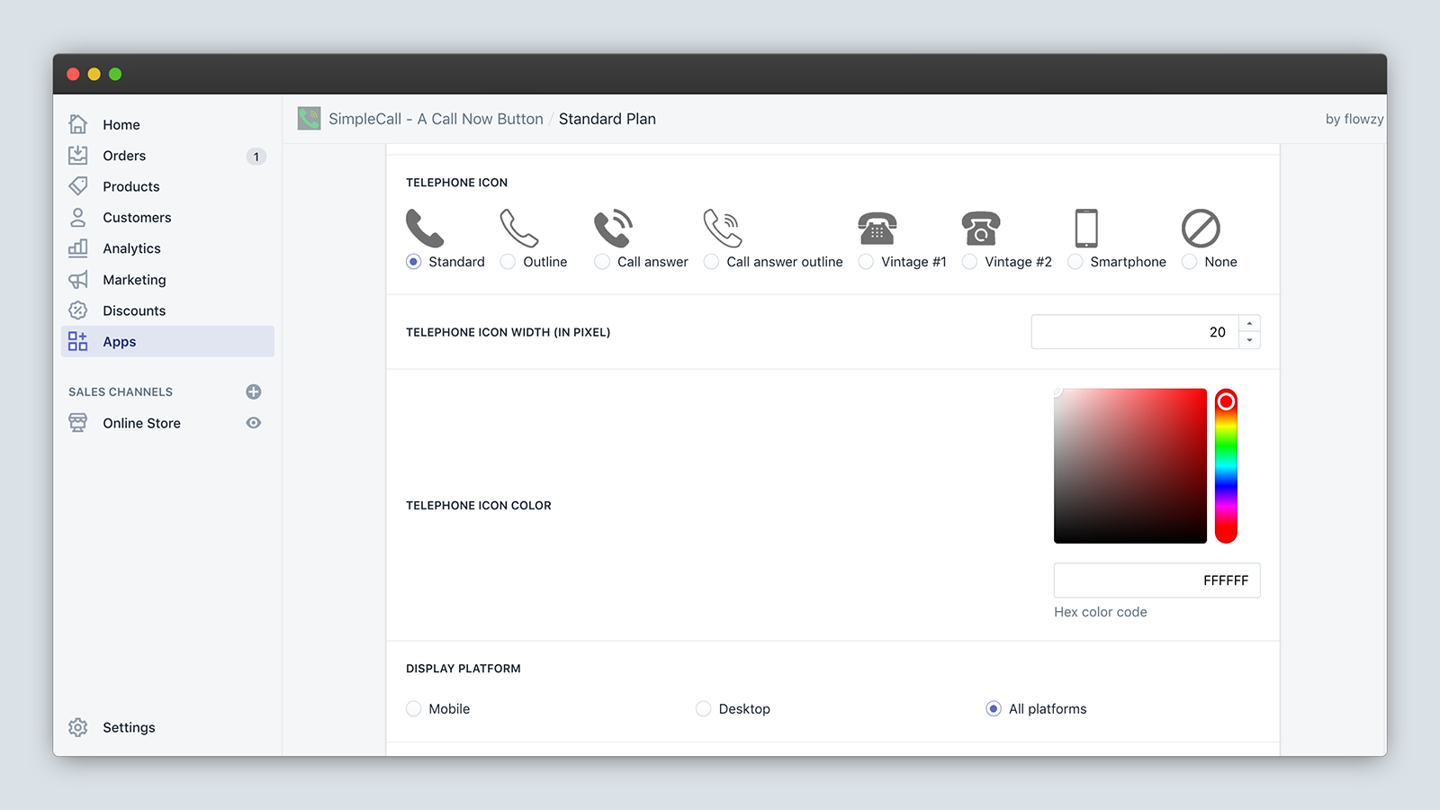Viewport: 1440px width, 810px height.
Task: Click the Vintage #2 rotary phone icon
Action: tap(980, 229)
